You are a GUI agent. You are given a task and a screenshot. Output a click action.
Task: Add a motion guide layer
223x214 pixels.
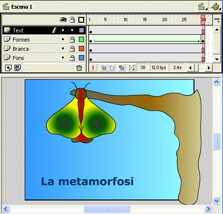click(x=17, y=68)
